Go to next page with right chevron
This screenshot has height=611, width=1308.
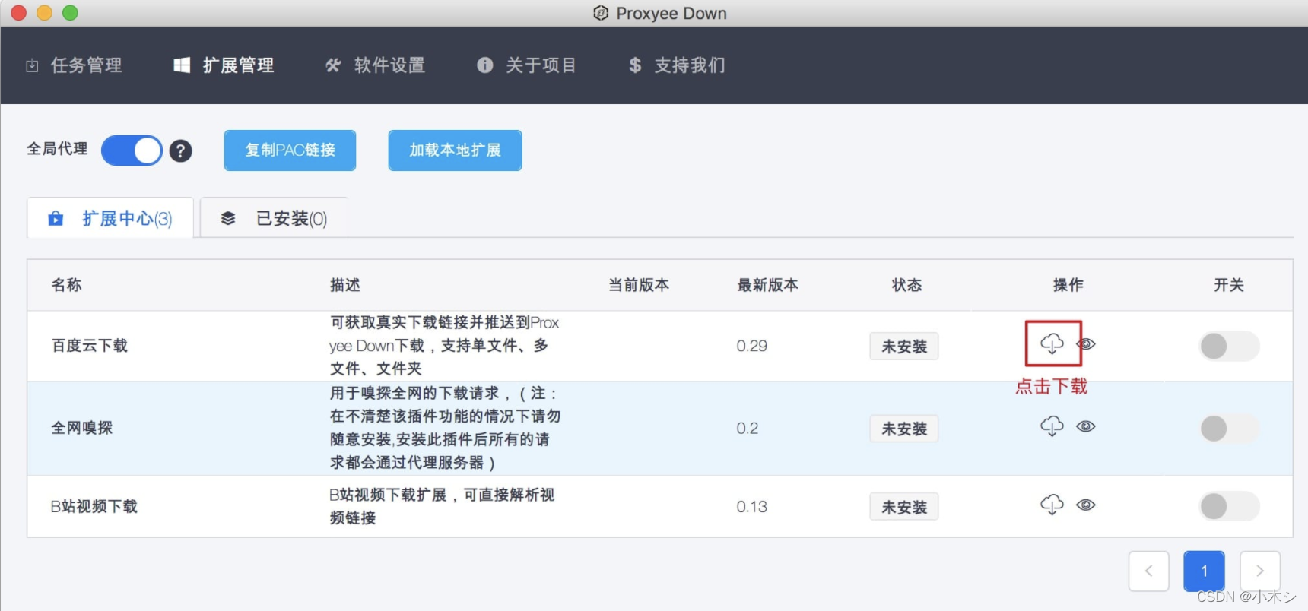click(1260, 571)
